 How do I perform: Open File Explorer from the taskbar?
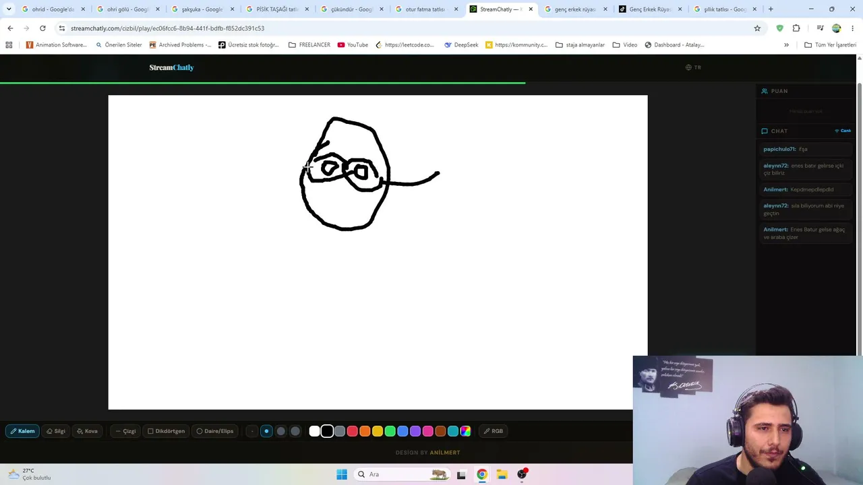502,474
